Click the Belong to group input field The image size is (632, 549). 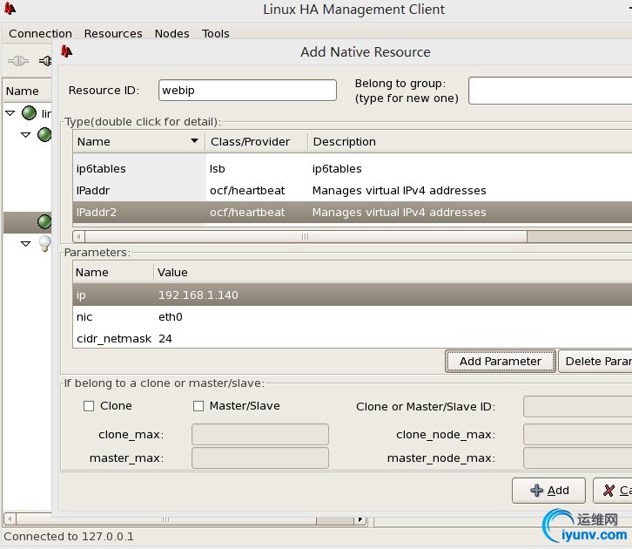click(x=550, y=91)
